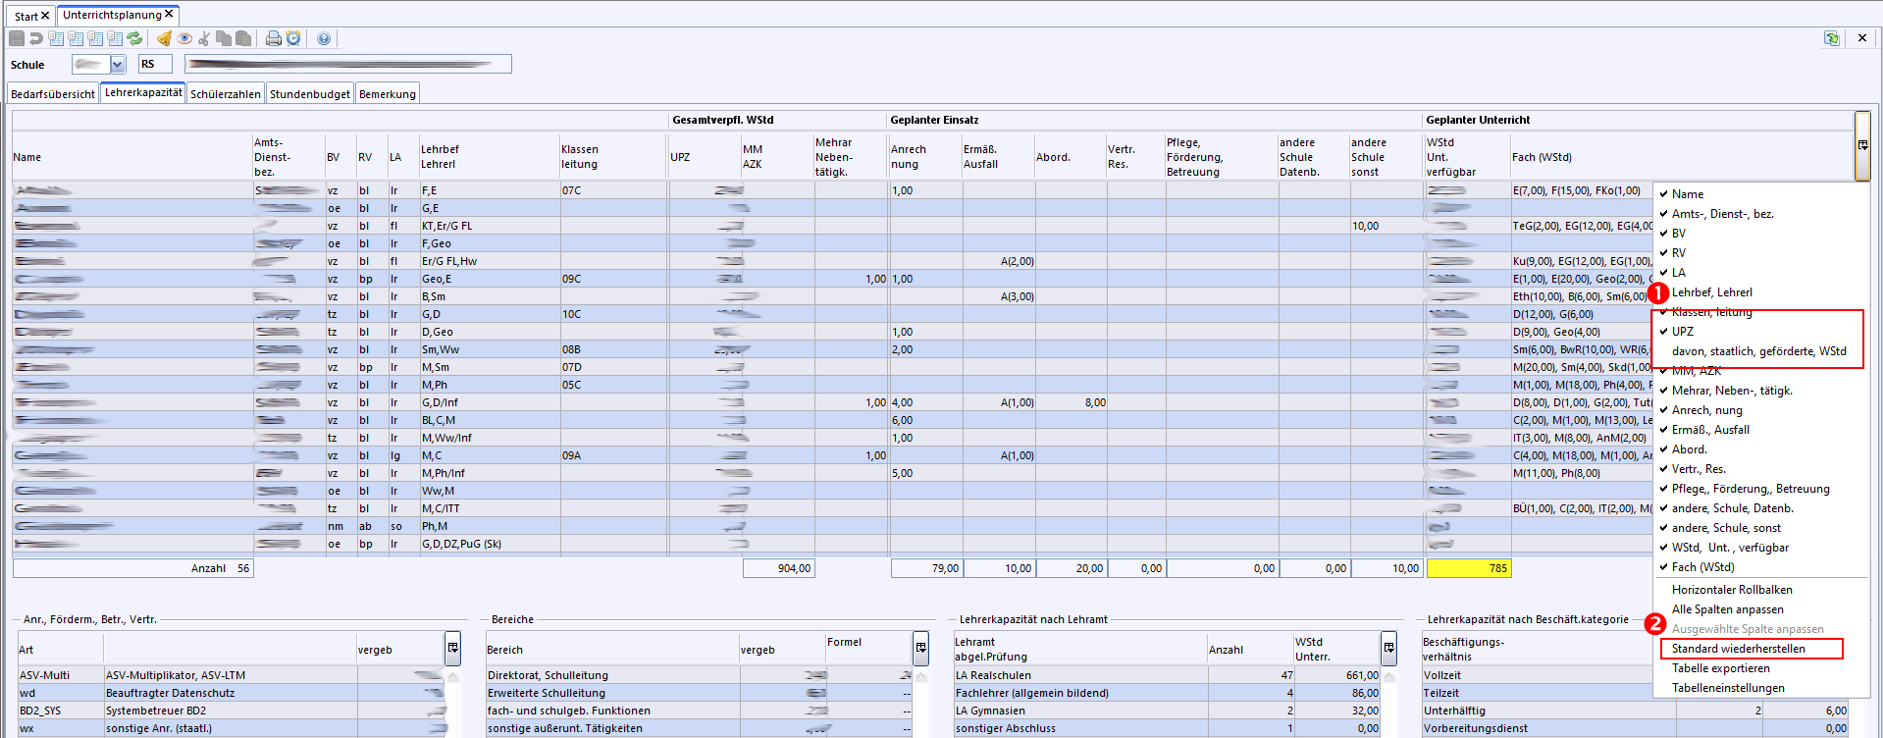Screen dimensions: 1883x738
Task: Open 'Tabelleneinstellungen' menu entry
Action: [1728, 688]
